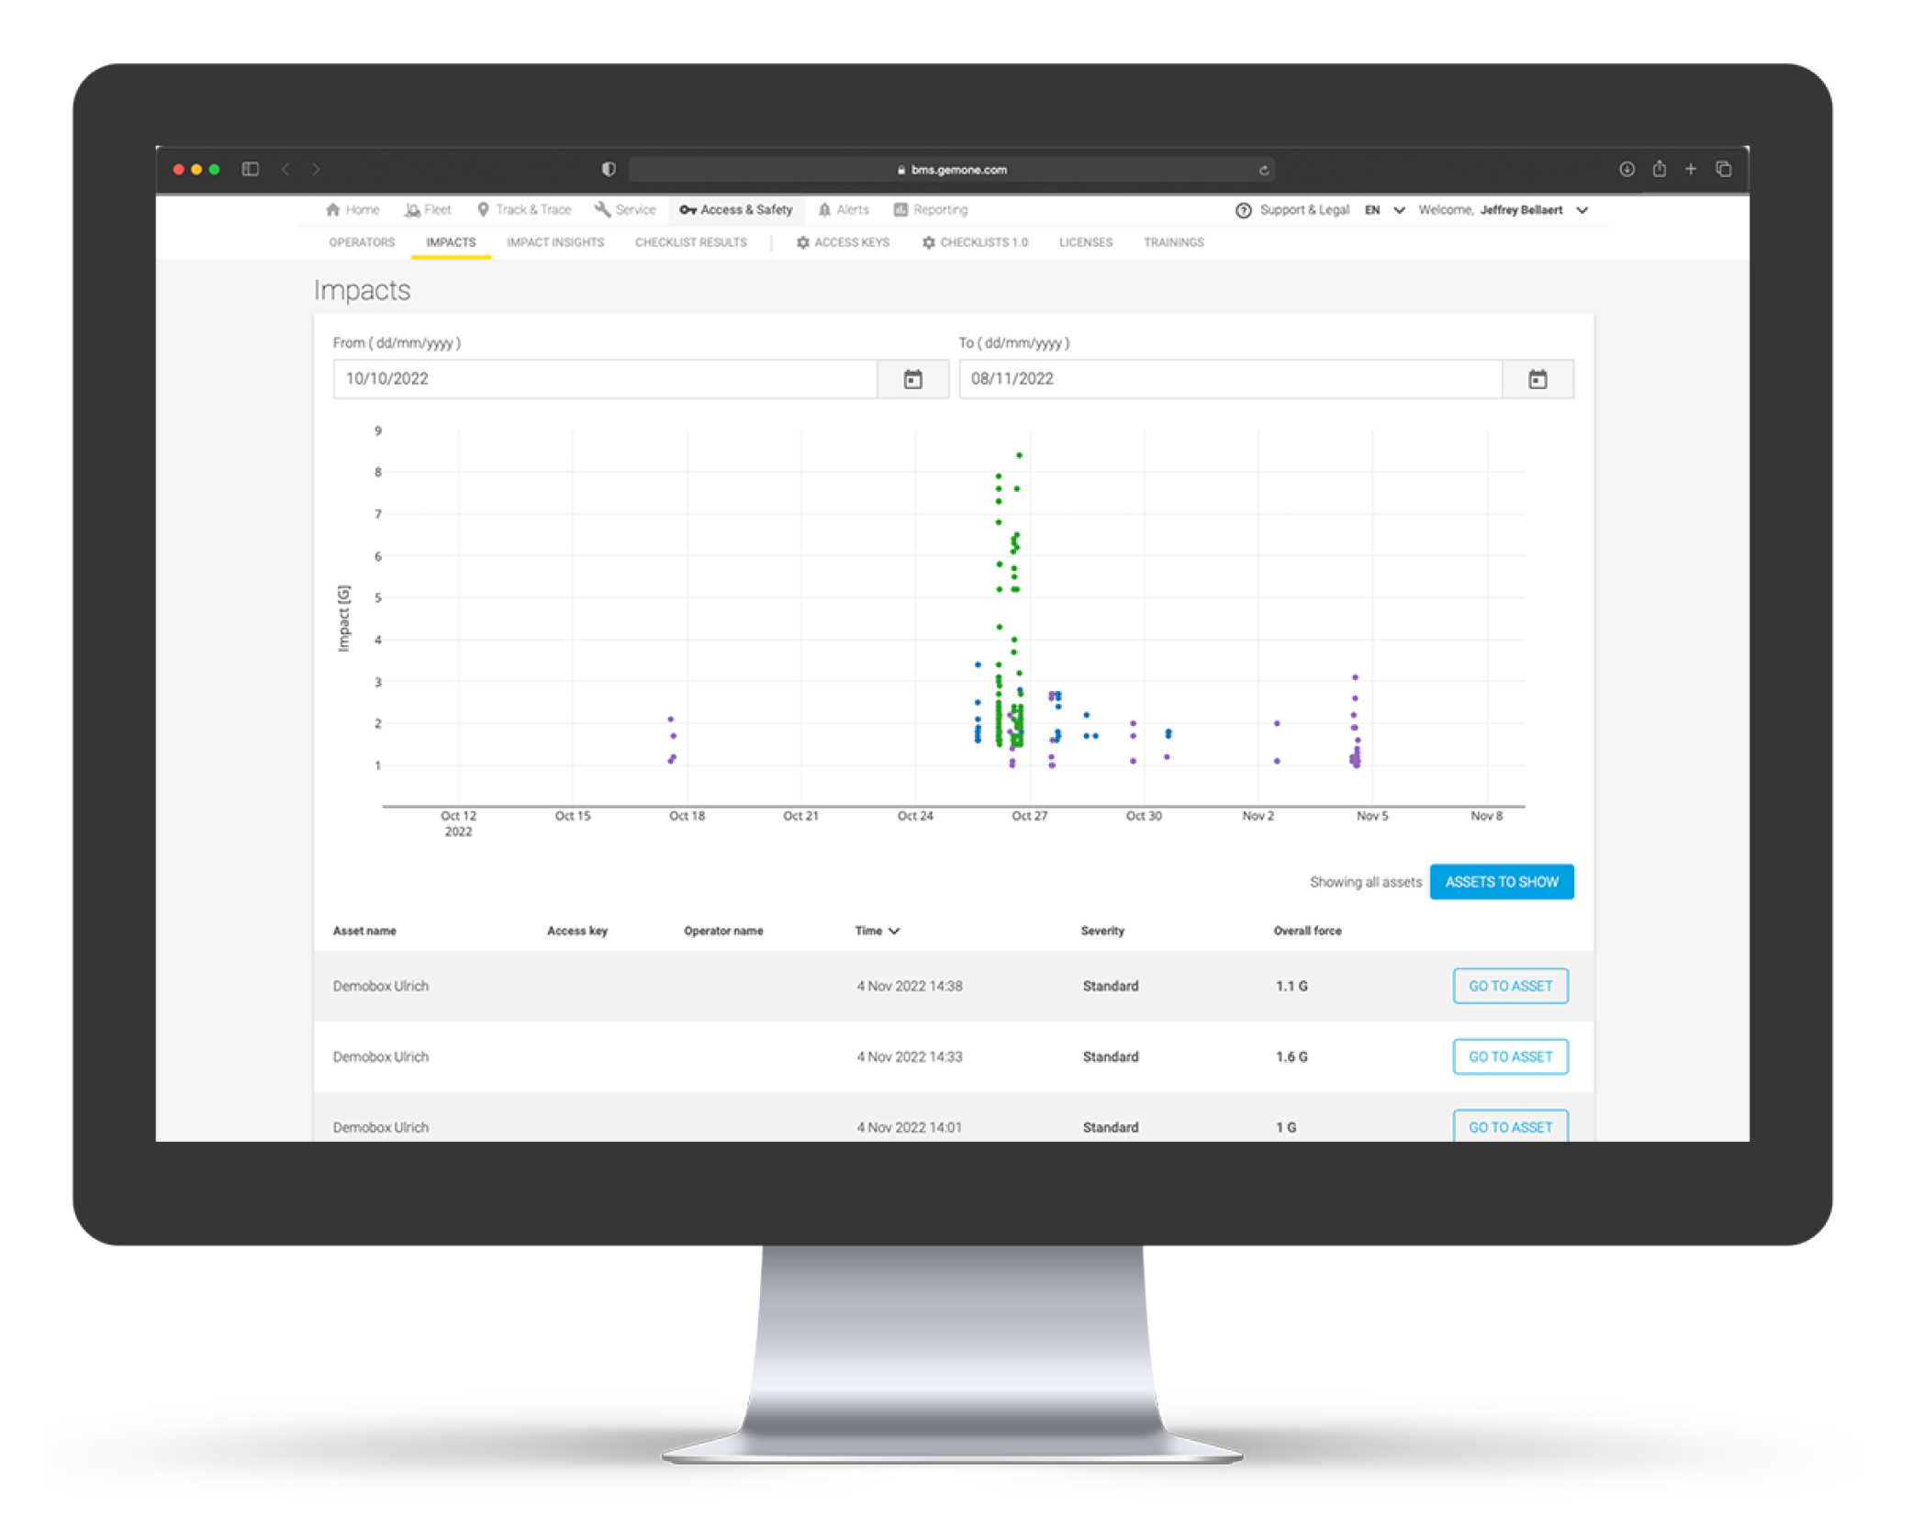Open the Safari downloads icon
This screenshot has width=1912, height=1530.
(1627, 169)
